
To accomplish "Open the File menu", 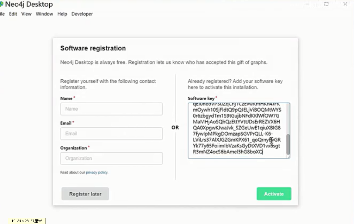I will (x=2, y=14).
